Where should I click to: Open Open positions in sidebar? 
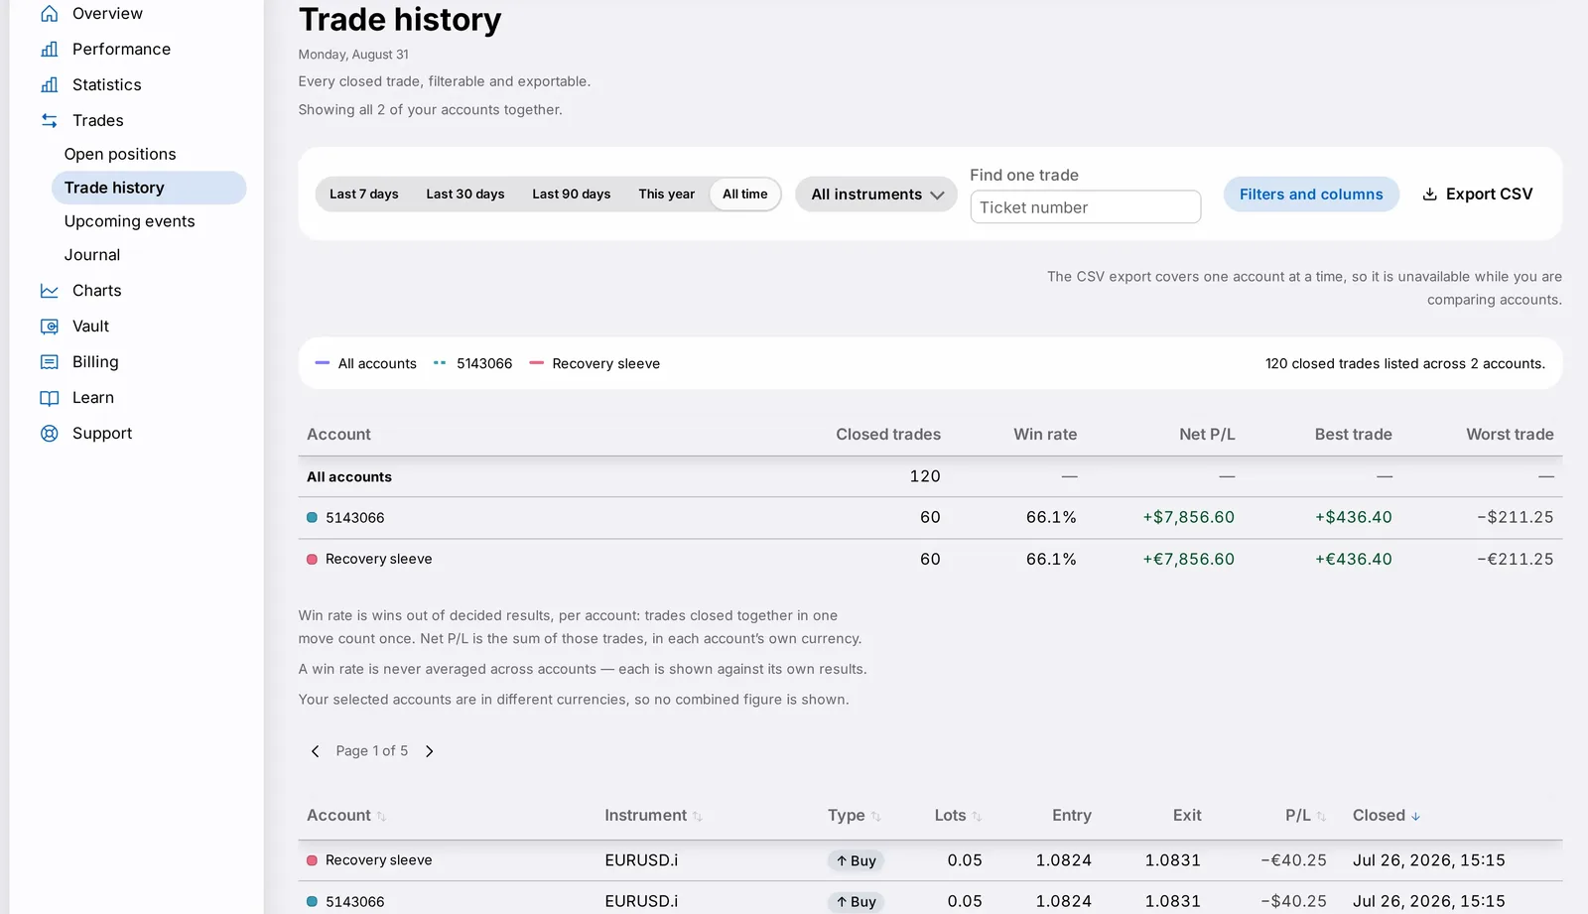(x=149, y=155)
